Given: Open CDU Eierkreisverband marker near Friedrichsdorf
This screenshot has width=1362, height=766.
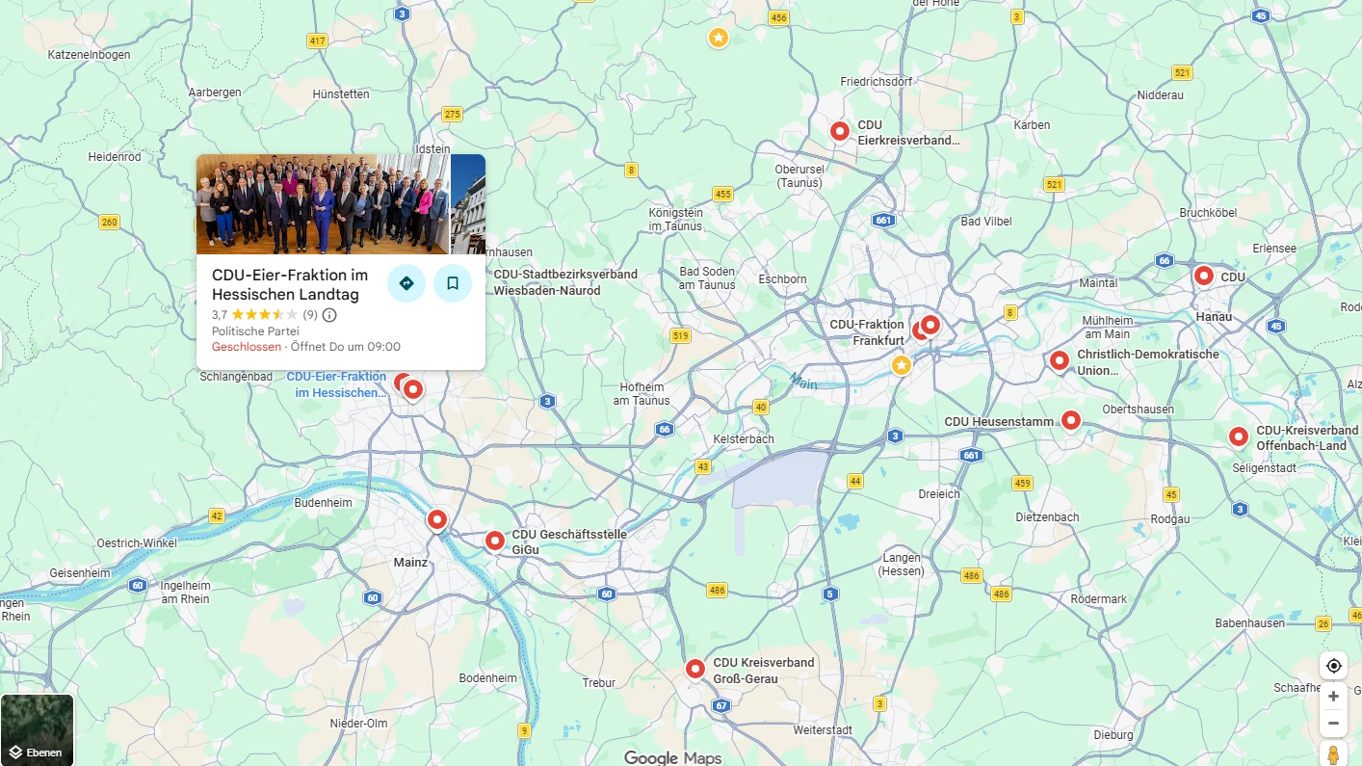Looking at the screenshot, I should (x=839, y=130).
